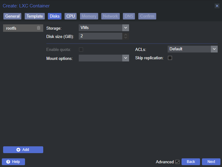Open the Memory tab
Viewport: 222px width, 167px height.
[89, 16]
